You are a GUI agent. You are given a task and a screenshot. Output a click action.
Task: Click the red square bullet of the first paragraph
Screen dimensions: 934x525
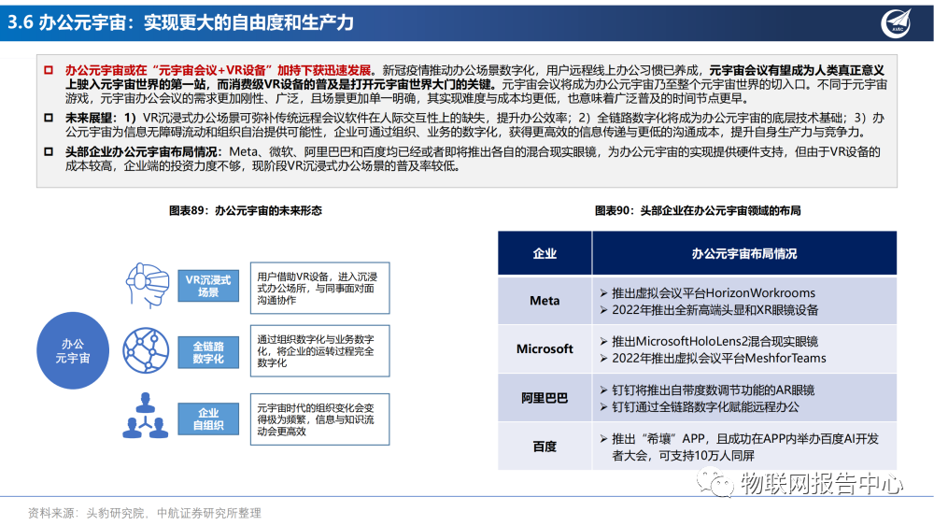(49, 70)
